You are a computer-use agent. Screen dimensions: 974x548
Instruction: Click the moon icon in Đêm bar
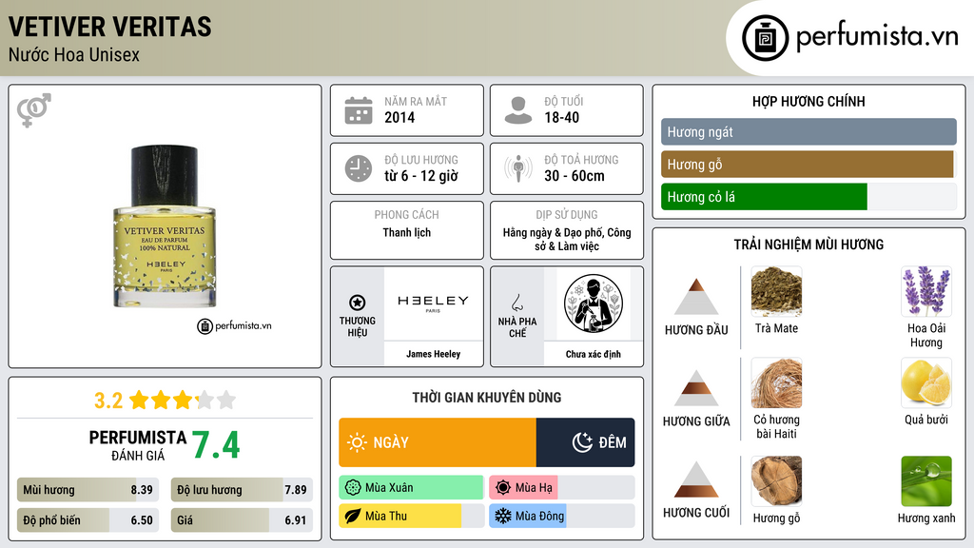coord(582,442)
